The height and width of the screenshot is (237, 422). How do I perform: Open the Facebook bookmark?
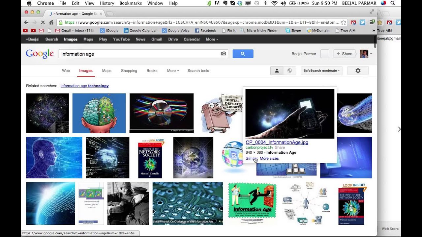pos(205,31)
